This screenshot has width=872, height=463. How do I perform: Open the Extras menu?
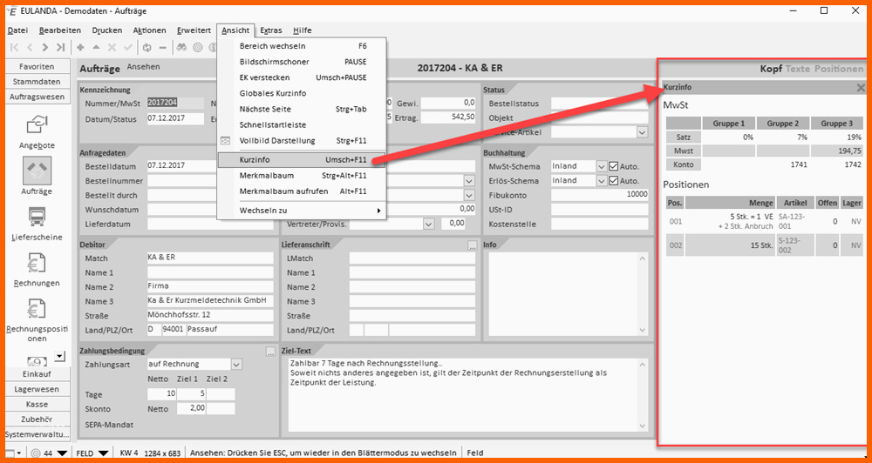click(271, 30)
